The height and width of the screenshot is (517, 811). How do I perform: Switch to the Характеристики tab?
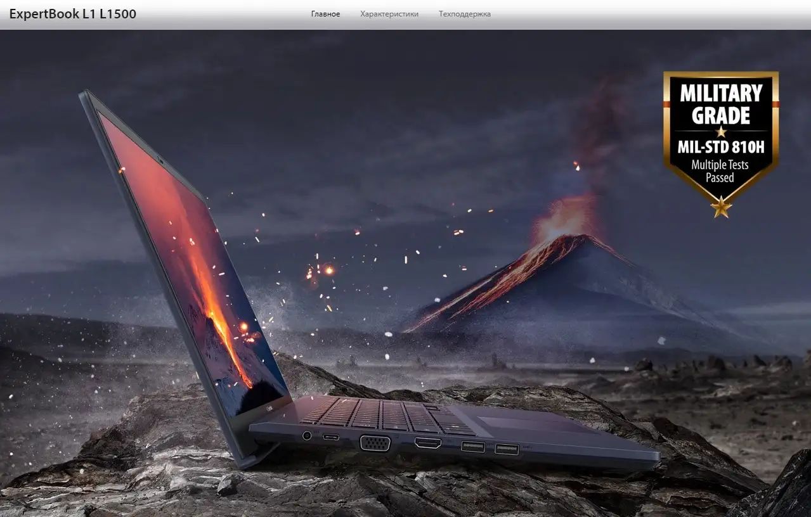point(389,14)
